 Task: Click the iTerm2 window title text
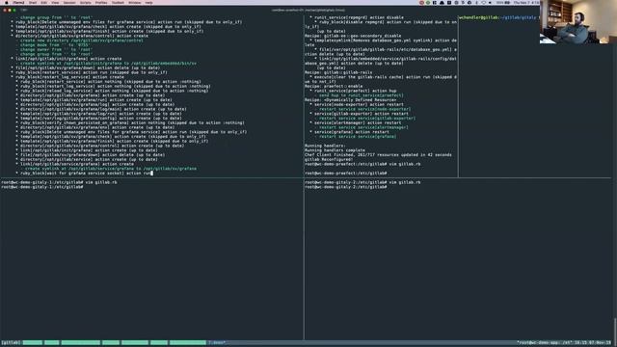pyautogui.click(x=308, y=11)
